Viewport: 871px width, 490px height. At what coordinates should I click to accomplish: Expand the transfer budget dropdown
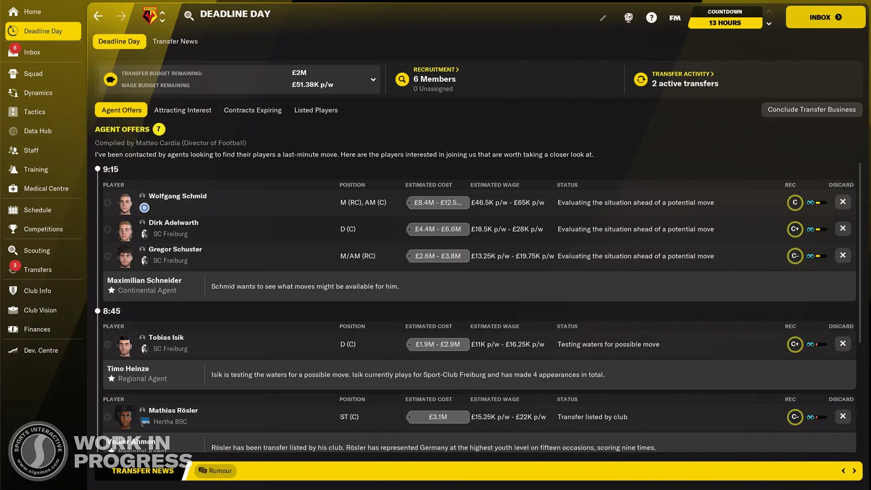[x=373, y=79]
